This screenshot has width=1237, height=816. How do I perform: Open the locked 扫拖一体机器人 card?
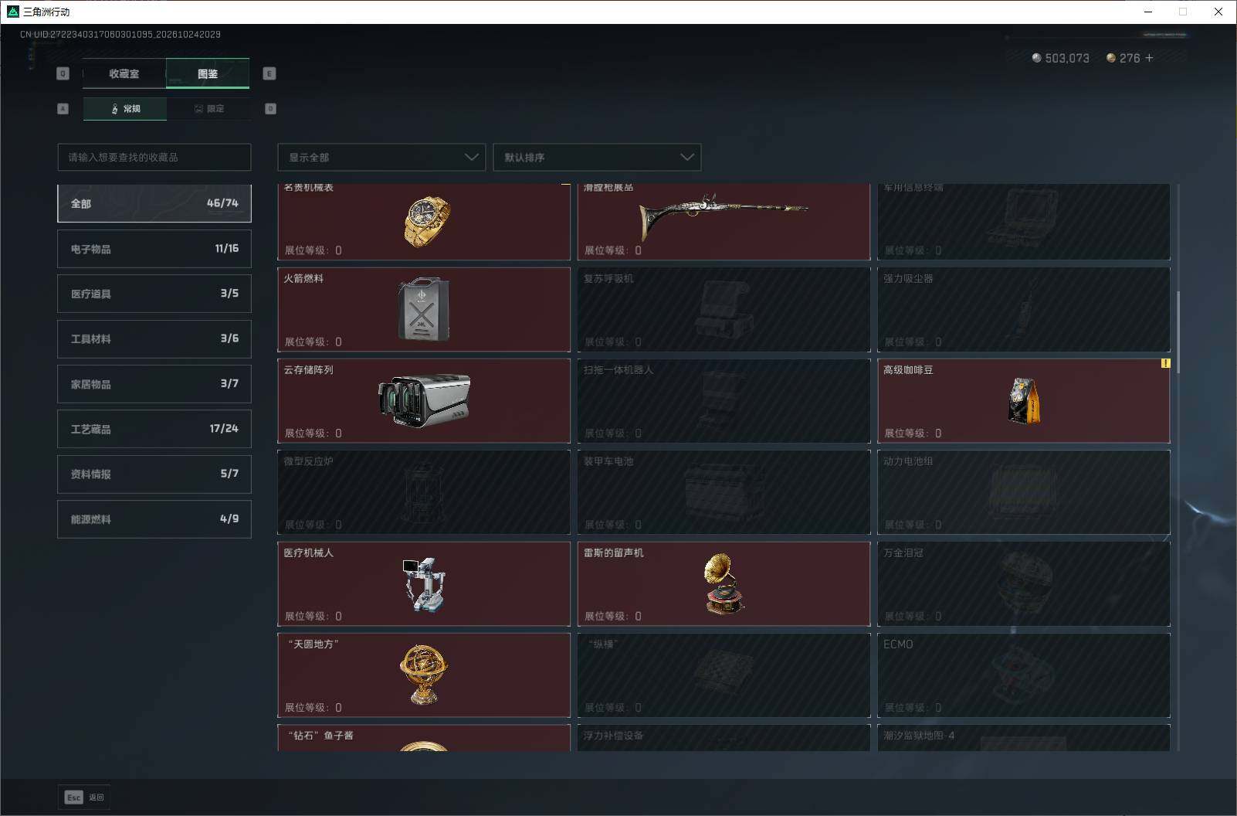click(x=724, y=400)
